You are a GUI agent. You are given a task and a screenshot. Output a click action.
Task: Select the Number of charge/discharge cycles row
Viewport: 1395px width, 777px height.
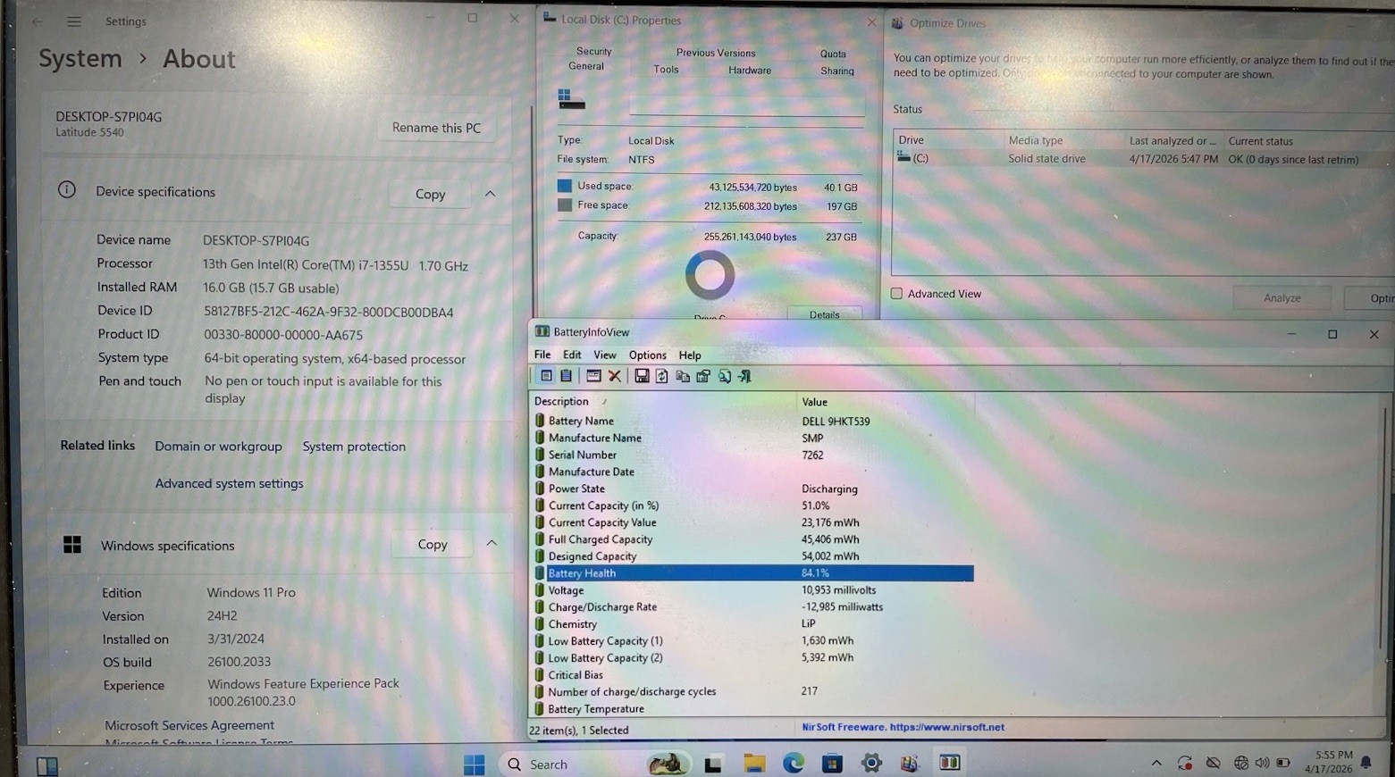pyautogui.click(x=753, y=691)
